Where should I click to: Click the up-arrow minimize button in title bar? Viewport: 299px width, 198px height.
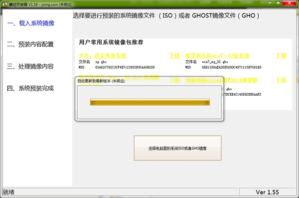(x=278, y=3)
